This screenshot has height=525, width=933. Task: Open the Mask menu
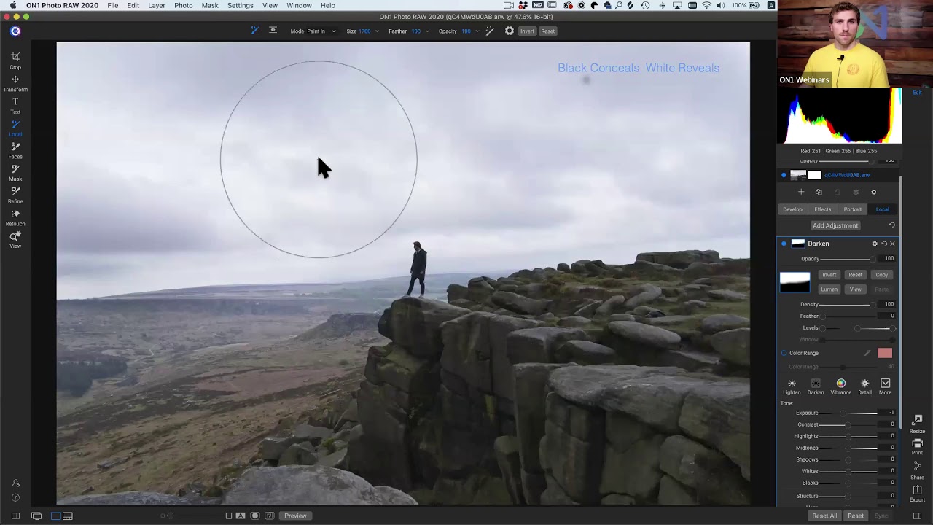210,5
